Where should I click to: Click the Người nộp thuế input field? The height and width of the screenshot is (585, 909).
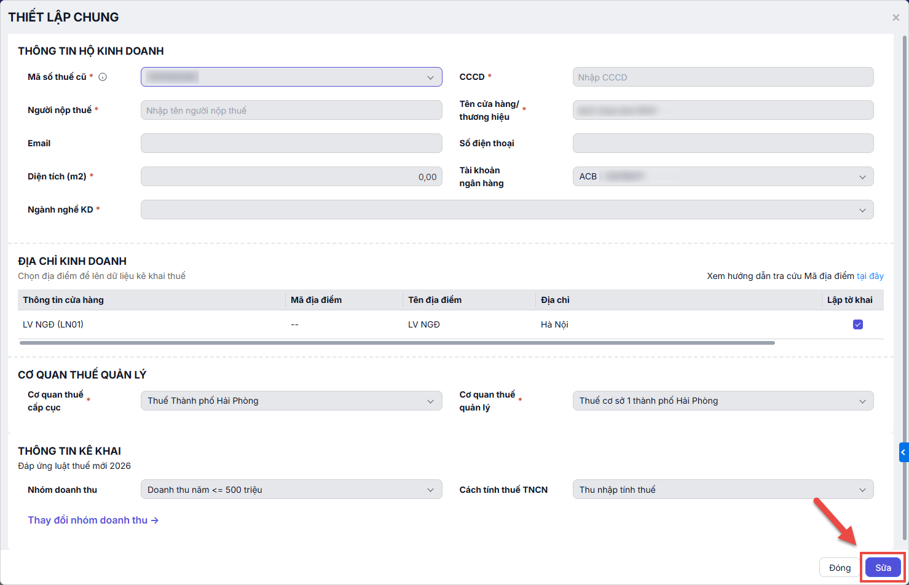(291, 111)
